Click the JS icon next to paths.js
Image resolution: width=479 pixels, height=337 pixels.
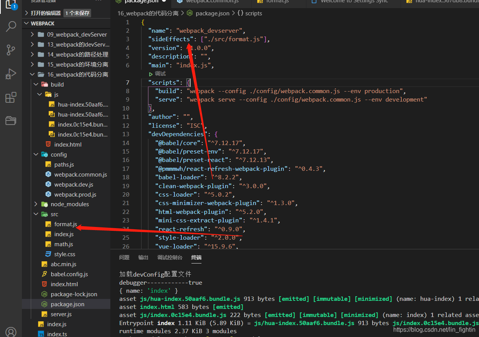click(x=48, y=164)
